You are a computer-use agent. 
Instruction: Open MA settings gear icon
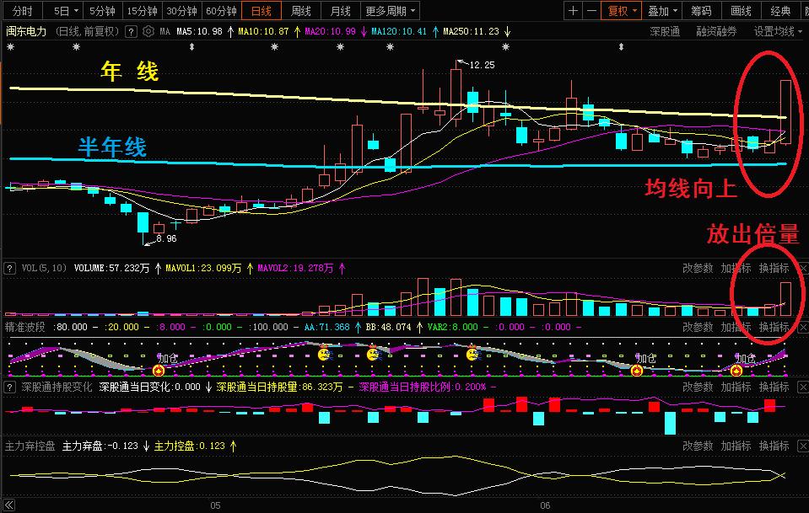[x=148, y=31]
